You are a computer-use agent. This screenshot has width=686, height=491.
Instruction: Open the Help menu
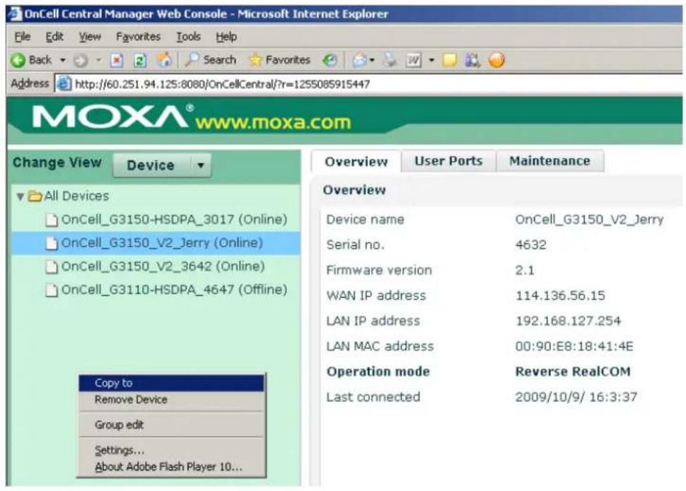(x=226, y=37)
